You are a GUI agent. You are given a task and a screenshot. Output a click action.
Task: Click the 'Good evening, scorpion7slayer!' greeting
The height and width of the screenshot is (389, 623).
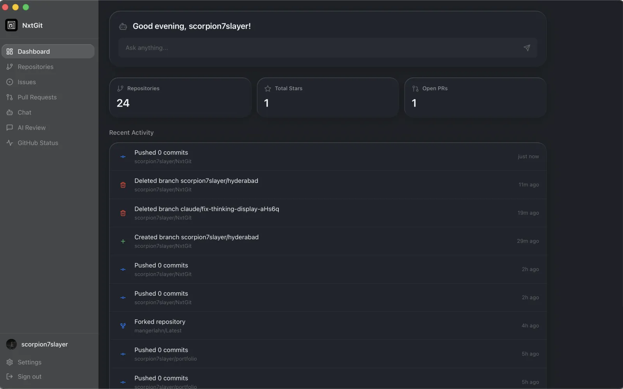click(192, 26)
